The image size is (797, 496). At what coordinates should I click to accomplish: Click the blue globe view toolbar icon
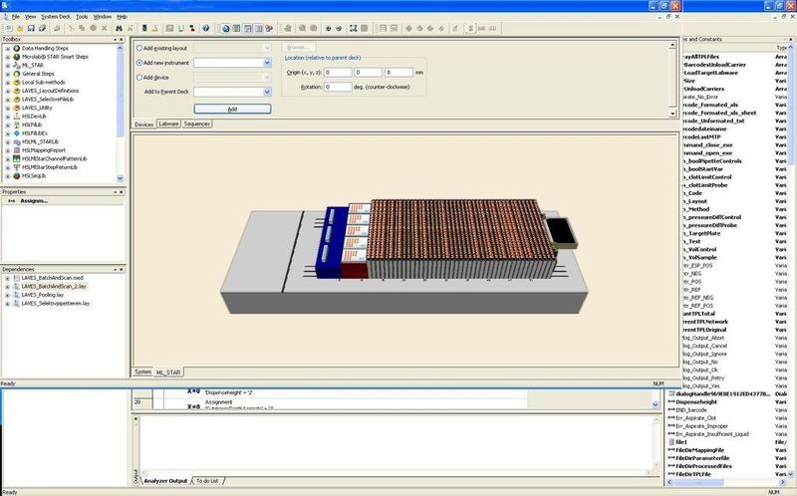click(226, 29)
